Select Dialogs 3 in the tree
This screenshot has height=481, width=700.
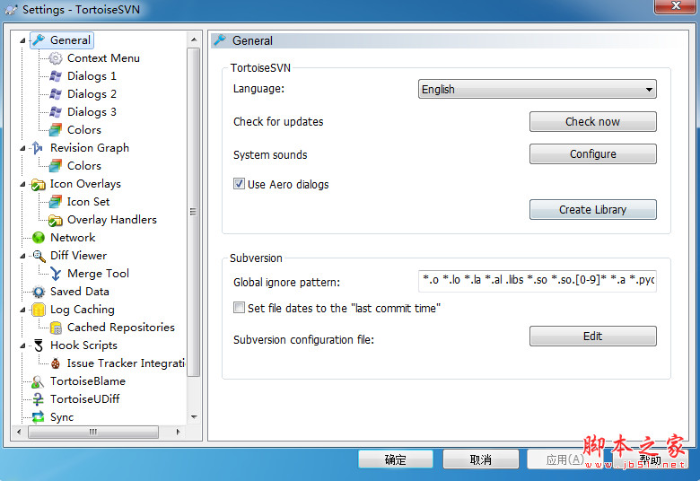pos(92,111)
